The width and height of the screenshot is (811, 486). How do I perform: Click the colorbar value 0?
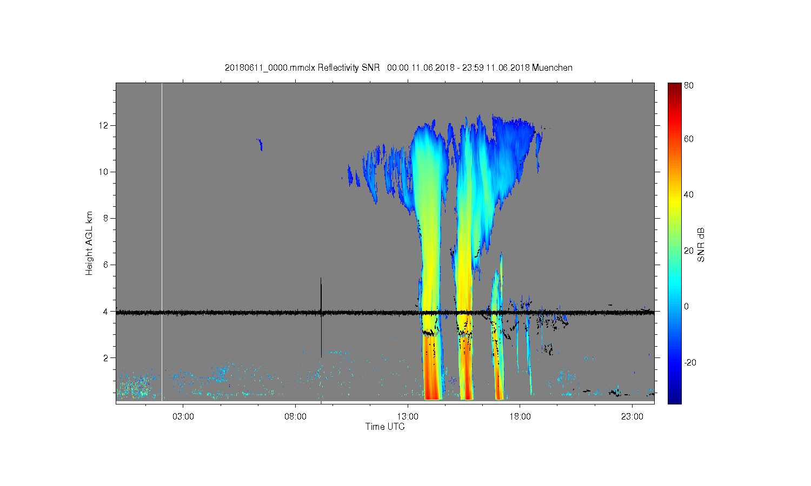[687, 306]
